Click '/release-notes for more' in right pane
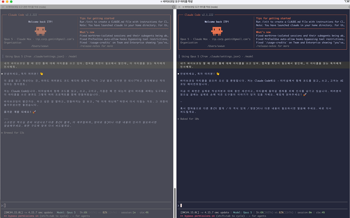 273,46
